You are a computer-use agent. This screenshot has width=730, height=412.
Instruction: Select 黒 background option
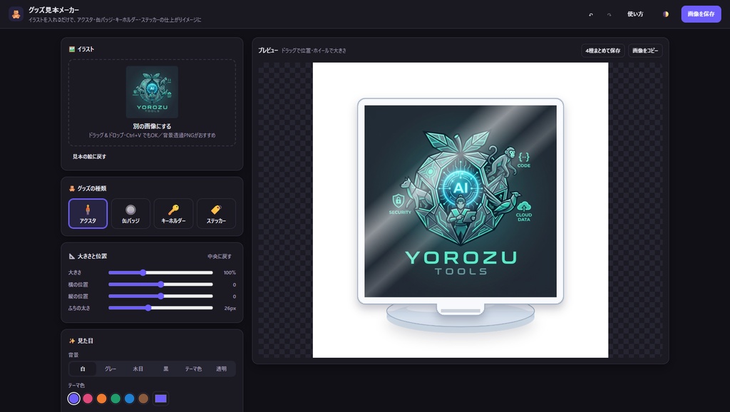[165, 369]
